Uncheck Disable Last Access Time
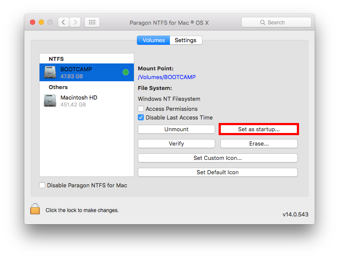This screenshot has height=259, width=339. pyautogui.click(x=141, y=117)
